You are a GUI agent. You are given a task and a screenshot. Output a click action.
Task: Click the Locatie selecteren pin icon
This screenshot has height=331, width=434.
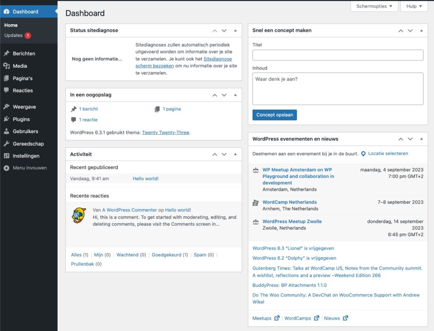tap(363, 154)
